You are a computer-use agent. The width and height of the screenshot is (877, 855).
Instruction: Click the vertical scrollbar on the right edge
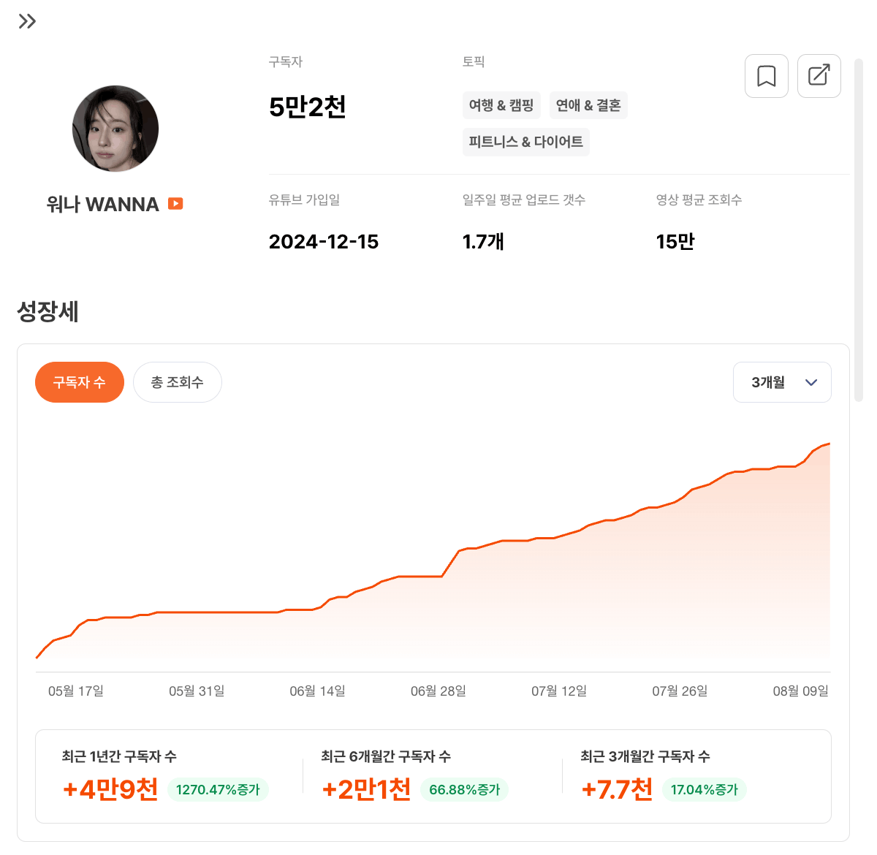[x=859, y=230]
